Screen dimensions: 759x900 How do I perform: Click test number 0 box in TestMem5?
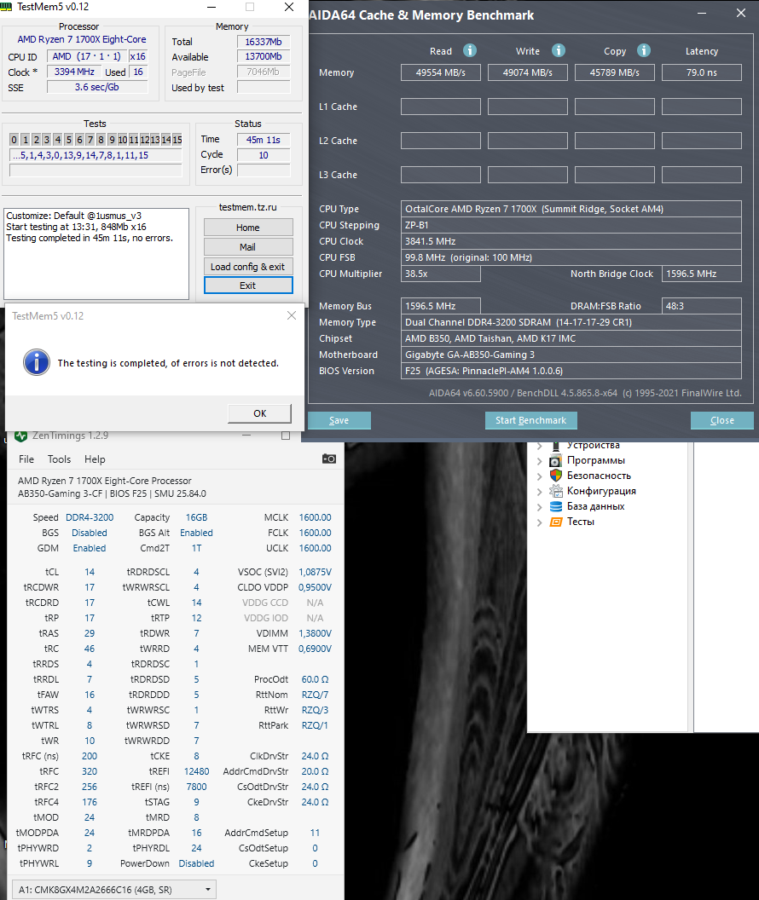click(x=14, y=140)
